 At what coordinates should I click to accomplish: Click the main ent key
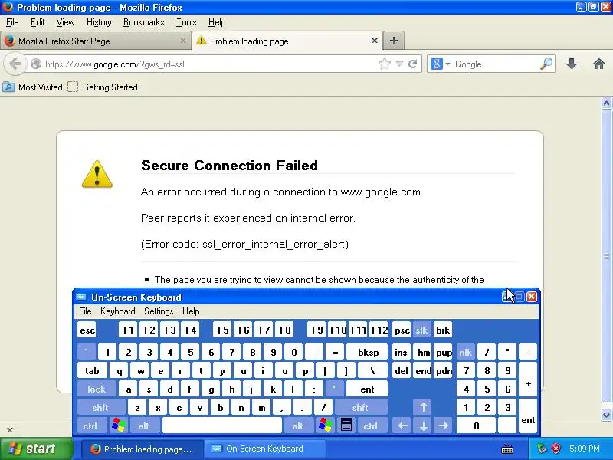point(367,389)
